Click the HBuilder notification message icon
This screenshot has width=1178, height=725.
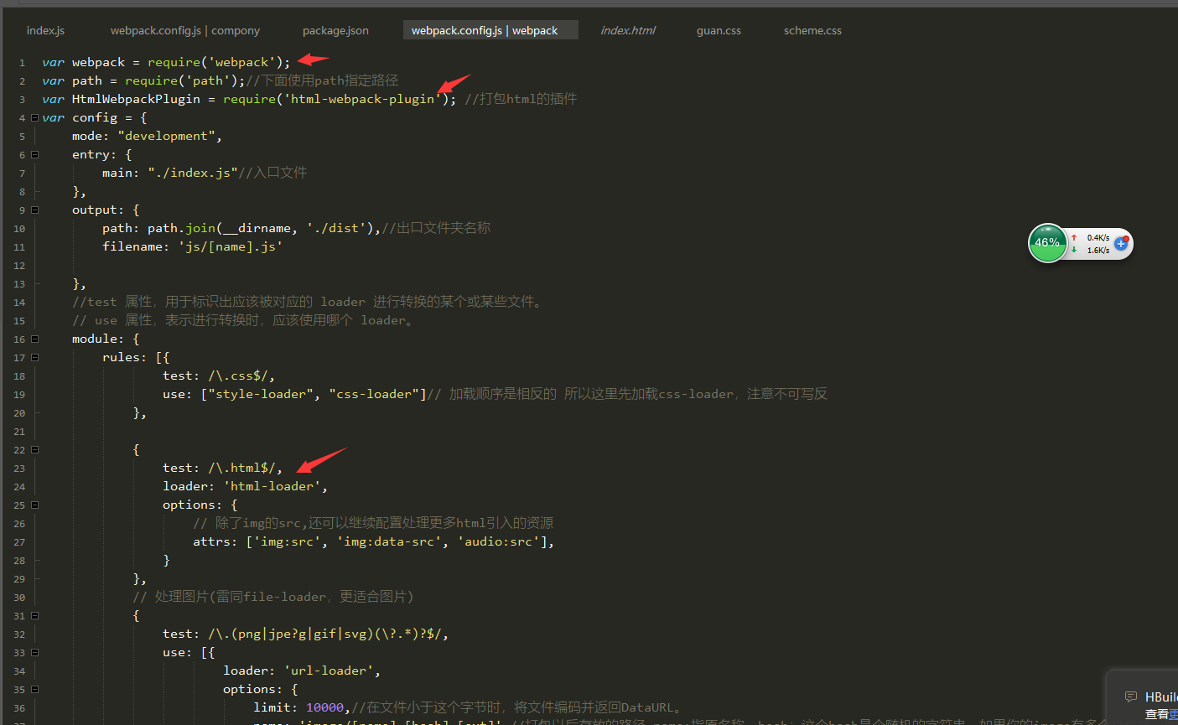pos(1130,697)
